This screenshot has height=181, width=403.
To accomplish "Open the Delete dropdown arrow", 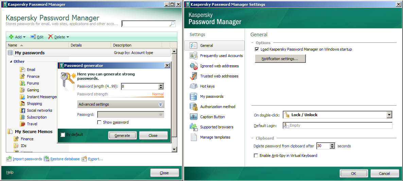I will [68, 37].
